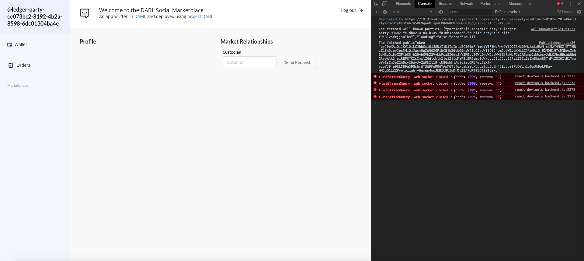Viewport: 584px width, 261px height.
Task: Show the console sidebar panel
Action: (376, 12)
